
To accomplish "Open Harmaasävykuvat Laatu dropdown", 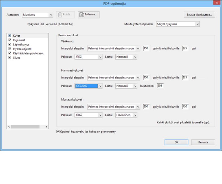I will coord(126,86).
